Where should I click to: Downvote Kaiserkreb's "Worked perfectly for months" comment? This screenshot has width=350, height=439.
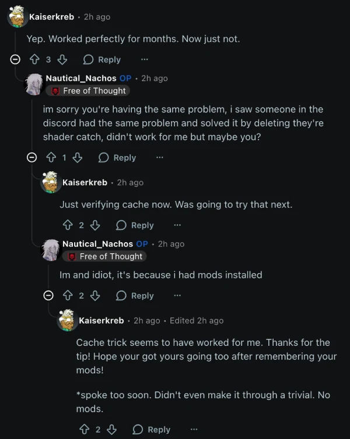pos(62,59)
